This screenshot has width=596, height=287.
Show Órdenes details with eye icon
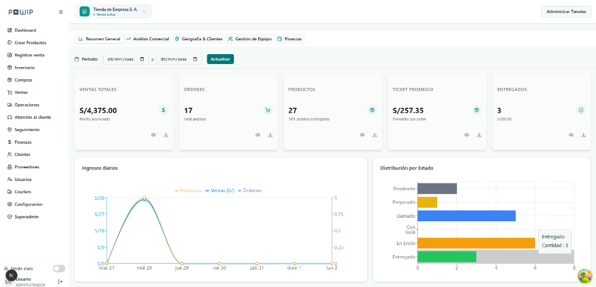coord(258,135)
